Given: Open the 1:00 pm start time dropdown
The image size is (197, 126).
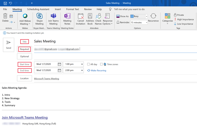Looking at the screenshot, I should [x=82, y=64].
